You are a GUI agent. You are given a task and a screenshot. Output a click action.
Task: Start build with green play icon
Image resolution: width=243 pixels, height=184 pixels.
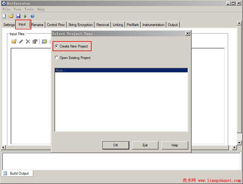point(25,16)
